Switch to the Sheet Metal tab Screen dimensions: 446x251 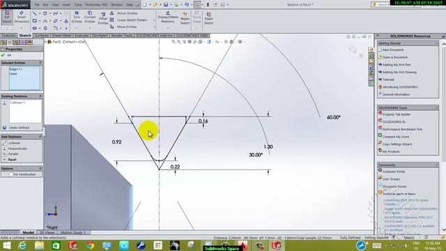(x=61, y=36)
